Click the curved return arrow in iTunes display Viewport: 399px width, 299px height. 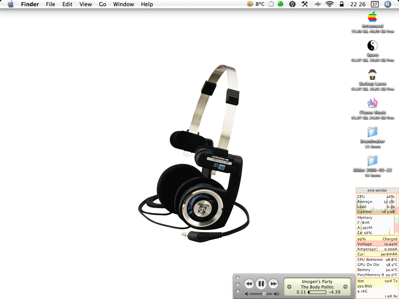coord(345,287)
